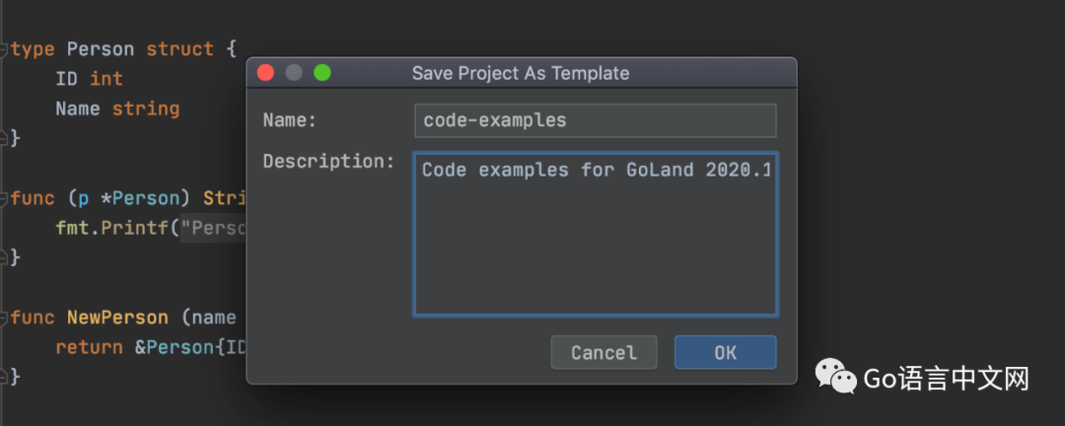Click fold-end marker closing the Person struct
This screenshot has width=1065, height=426.
[3, 139]
